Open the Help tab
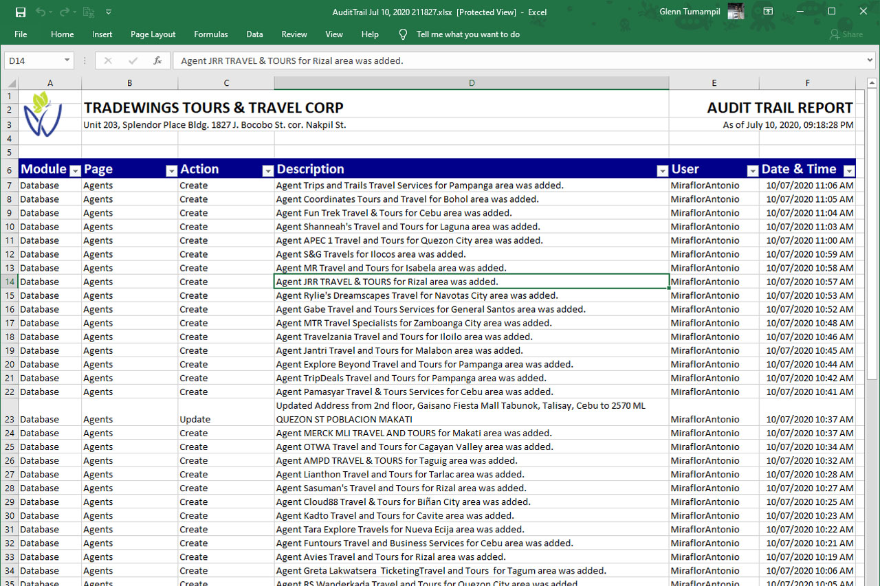The image size is (880, 586). coord(370,34)
